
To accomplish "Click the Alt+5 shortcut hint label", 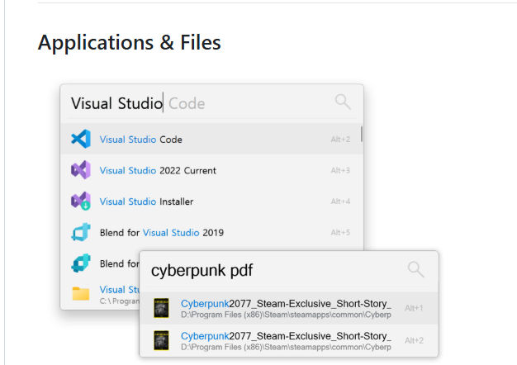I will 340,232.
